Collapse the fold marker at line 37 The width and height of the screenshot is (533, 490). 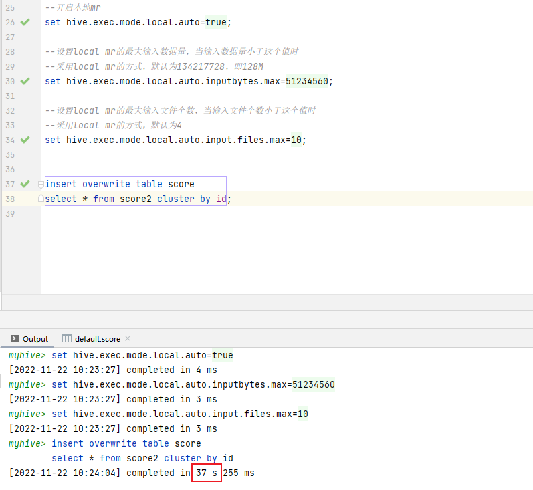click(41, 185)
